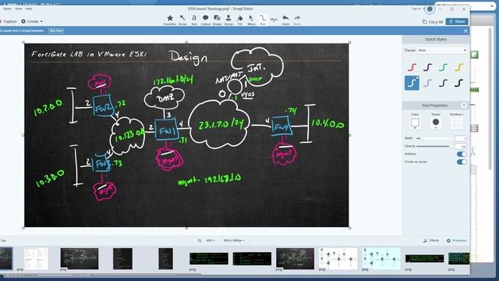
Task: Open the Help menu
Action: pyautogui.click(x=29, y=9)
